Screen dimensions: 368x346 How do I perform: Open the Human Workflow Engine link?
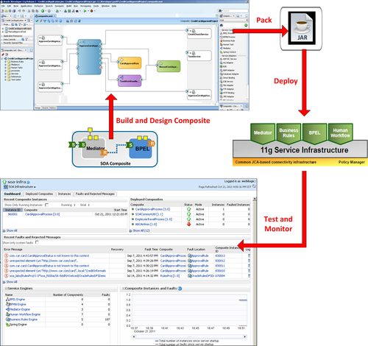(24, 314)
